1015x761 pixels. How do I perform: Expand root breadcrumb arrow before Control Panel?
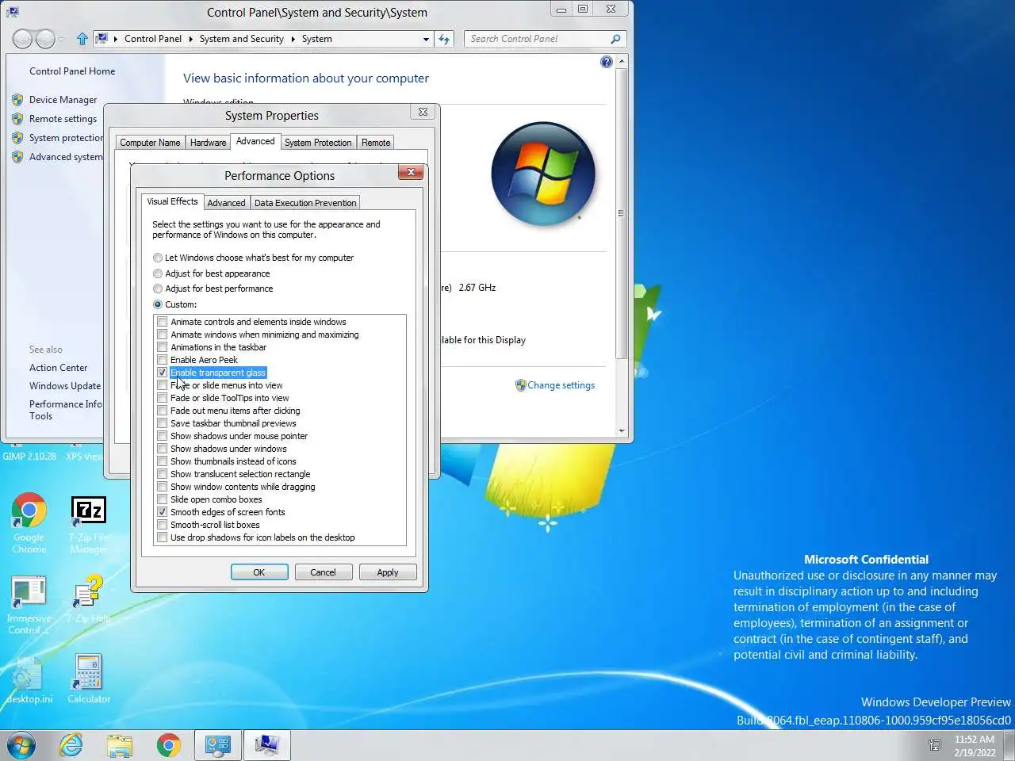[115, 39]
